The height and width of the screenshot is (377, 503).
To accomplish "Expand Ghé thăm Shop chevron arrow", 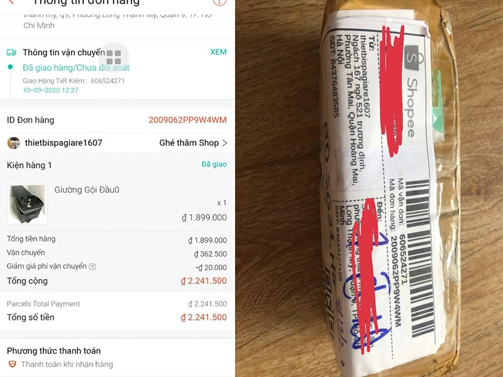I will pyautogui.click(x=224, y=143).
